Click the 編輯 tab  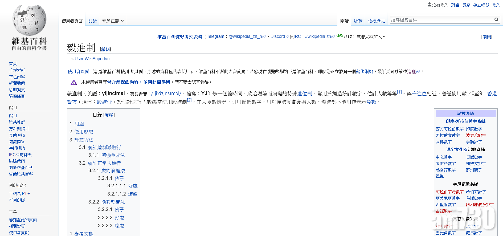click(358, 21)
